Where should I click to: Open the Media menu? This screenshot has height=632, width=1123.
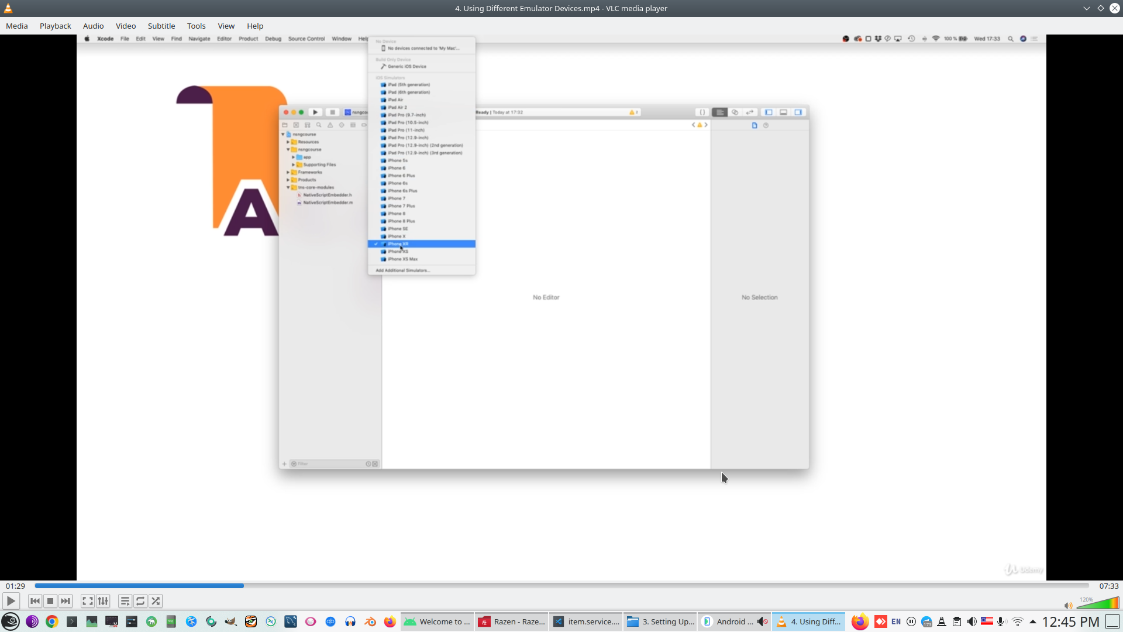point(17,26)
